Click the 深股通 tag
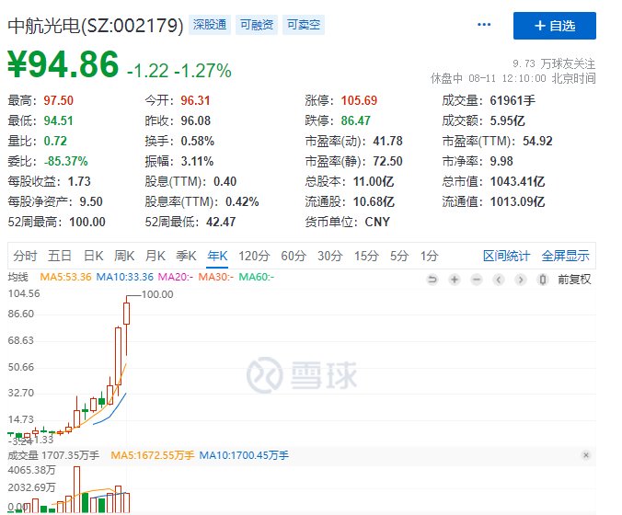622x515 pixels. pyautogui.click(x=210, y=25)
